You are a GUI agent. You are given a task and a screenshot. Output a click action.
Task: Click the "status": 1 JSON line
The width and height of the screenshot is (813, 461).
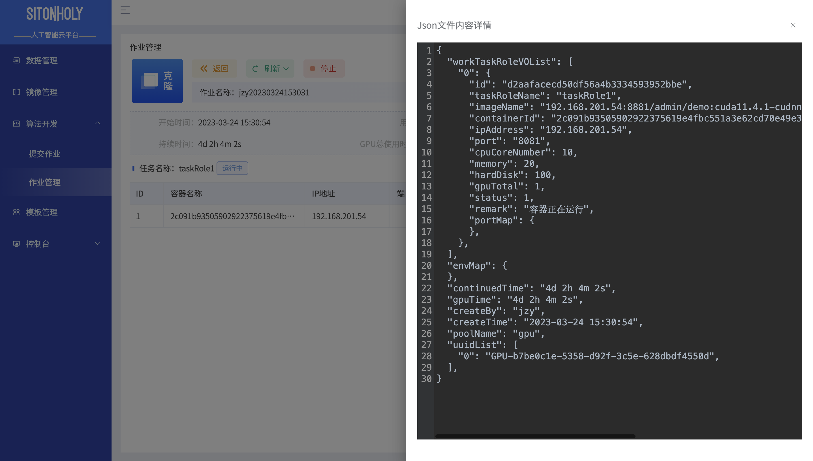click(502, 198)
